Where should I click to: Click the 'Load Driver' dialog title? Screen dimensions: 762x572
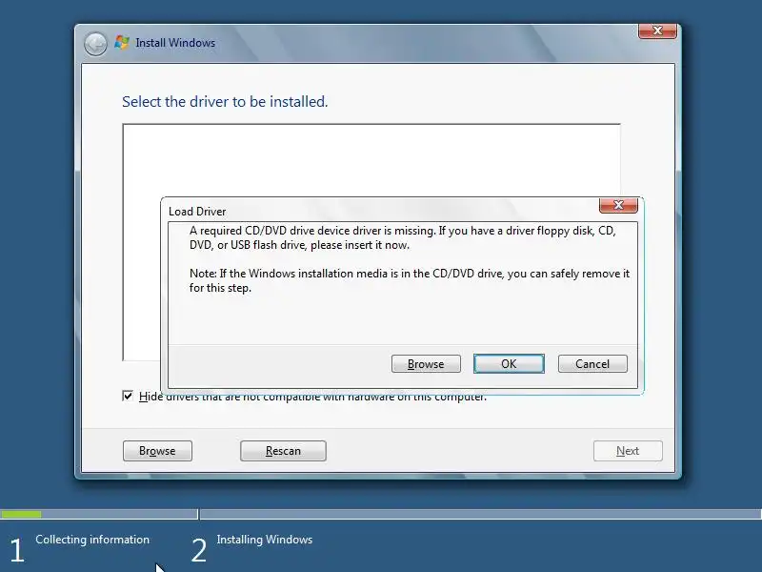click(197, 212)
